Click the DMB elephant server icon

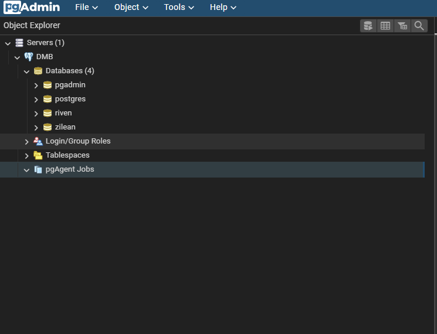[29, 57]
